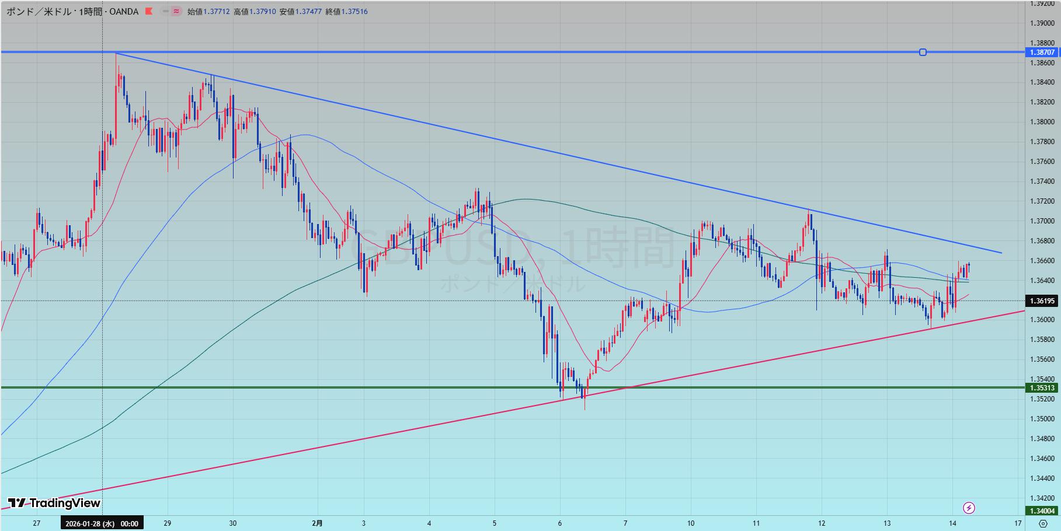The width and height of the screenshot is (1061, 531).
Task: Click the 終値 close value in the header
Action: coord(354,11)
